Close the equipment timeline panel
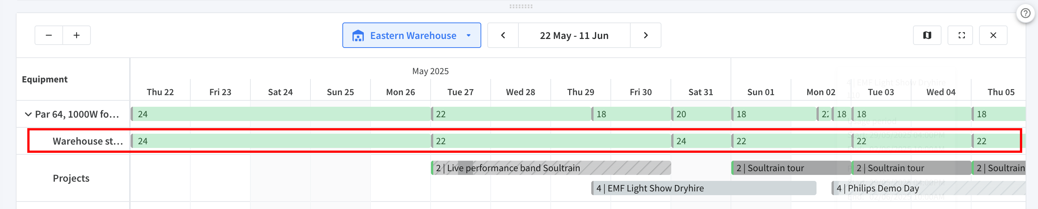Image resolution: width=1038 pixels, height=209 pixels. click(x=993, y=35)
